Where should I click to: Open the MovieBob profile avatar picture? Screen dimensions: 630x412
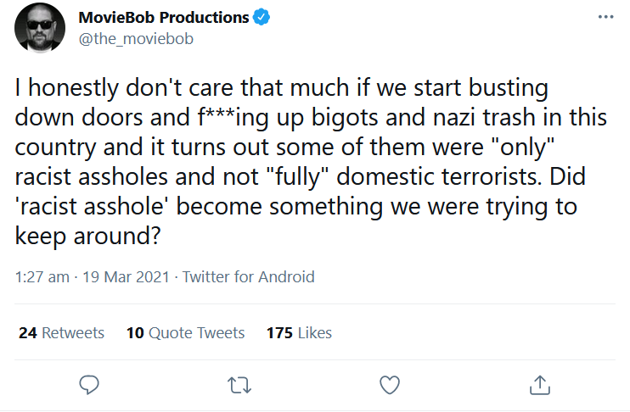click(x=40, y=28)
